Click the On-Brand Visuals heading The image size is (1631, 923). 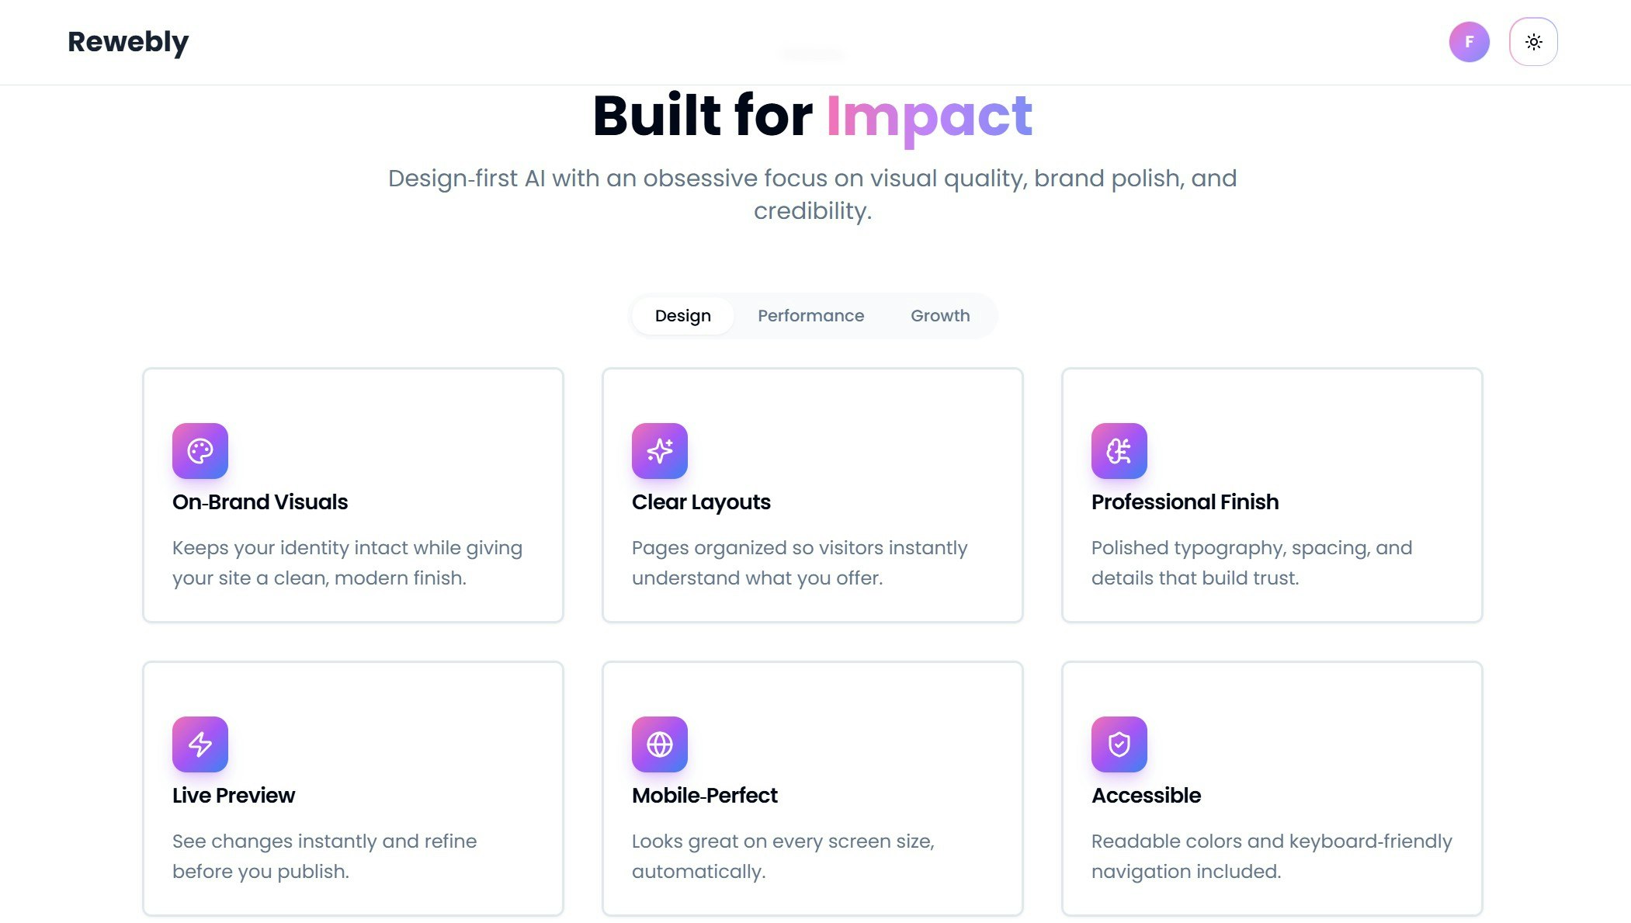click(260, 502)
